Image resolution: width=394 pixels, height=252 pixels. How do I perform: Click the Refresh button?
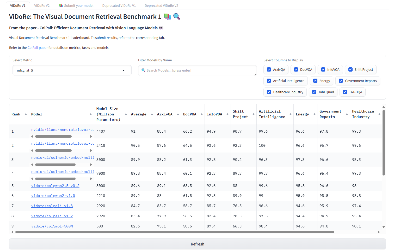coord(198,244)
